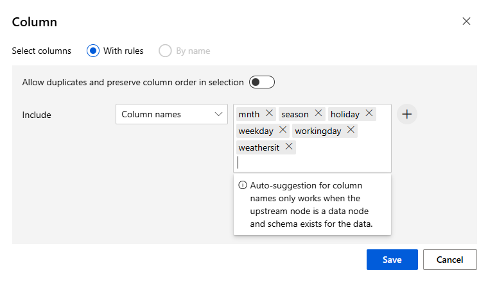488x282 pixels.
Task: Remove the mnth column tag
Action: click(x=269, y=113)
